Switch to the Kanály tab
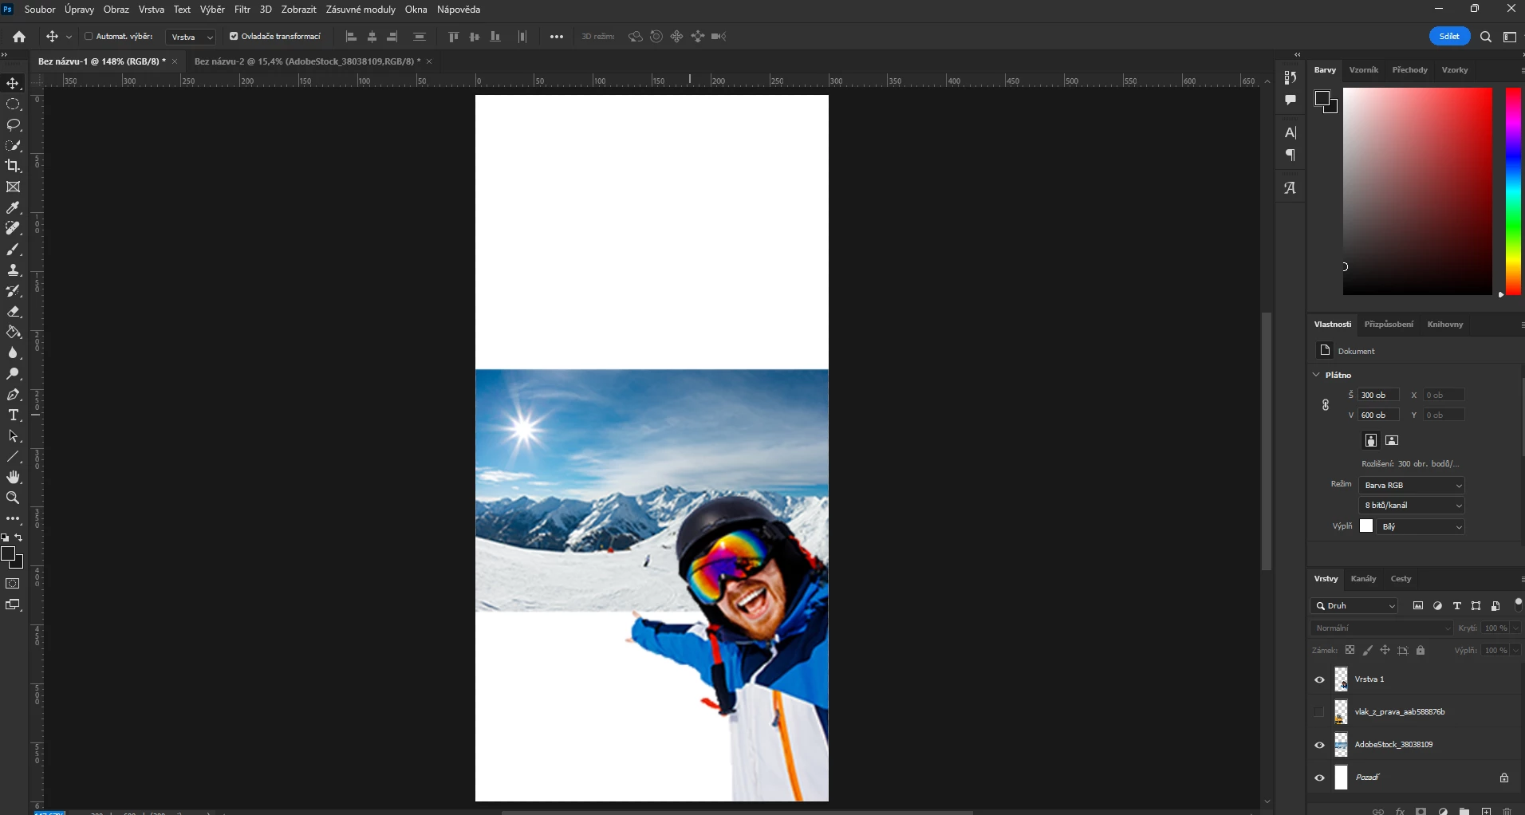 tap(1364, 579)
